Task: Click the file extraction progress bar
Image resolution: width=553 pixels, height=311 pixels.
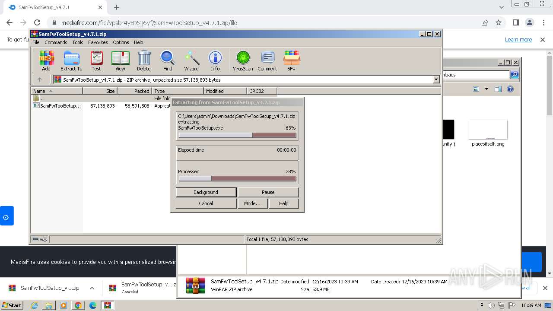Action: (x=237, y=135)
